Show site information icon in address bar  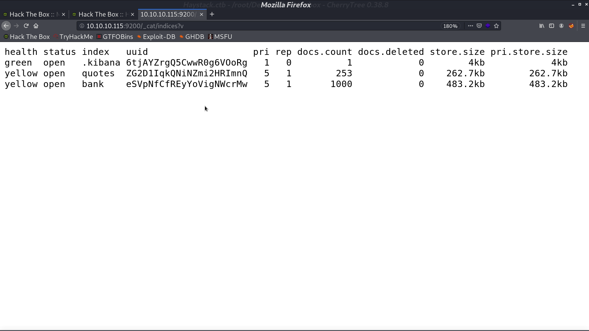click(82, 26)
